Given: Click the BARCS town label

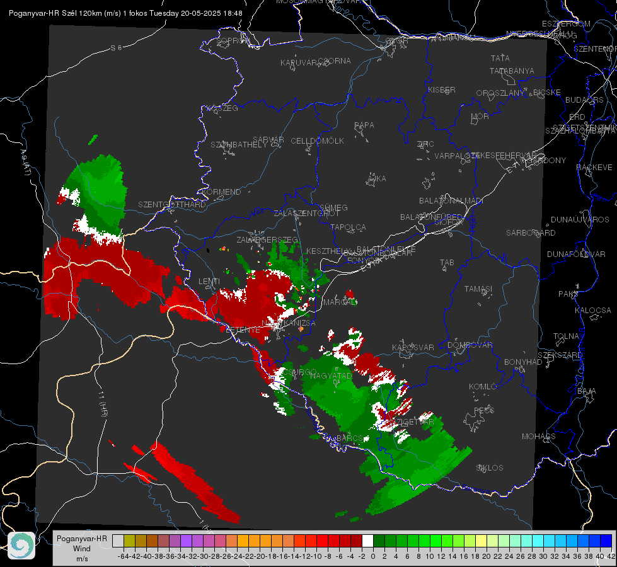Looking at the screenshot, I should (x=349, y=438).
